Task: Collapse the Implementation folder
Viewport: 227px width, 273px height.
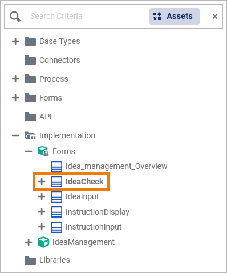Action: pyautogui.click(x=15, y=135)
